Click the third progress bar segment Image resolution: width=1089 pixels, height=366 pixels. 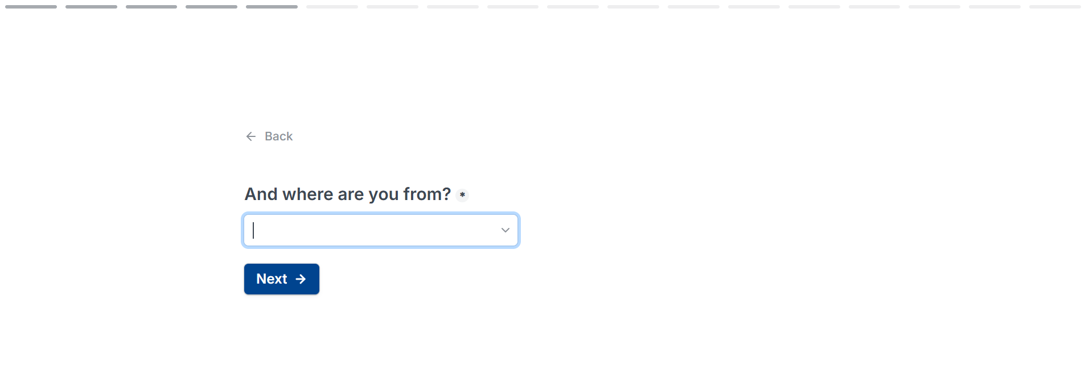tap(151, 7)
